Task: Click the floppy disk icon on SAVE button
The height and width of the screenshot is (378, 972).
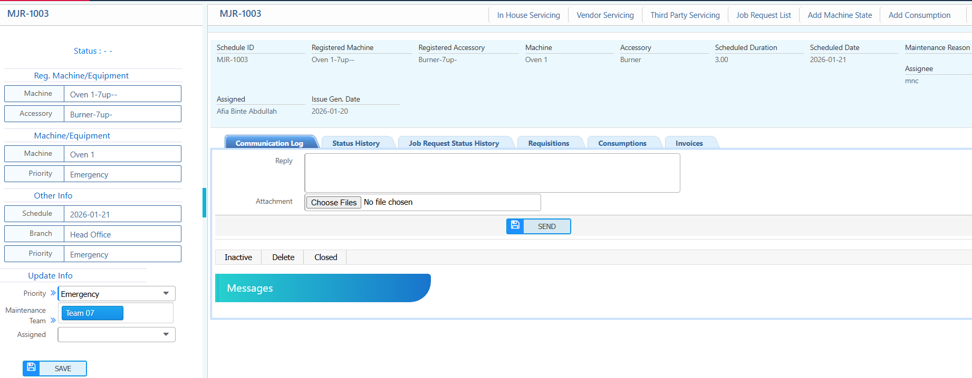Action: [x=31, y=368]
